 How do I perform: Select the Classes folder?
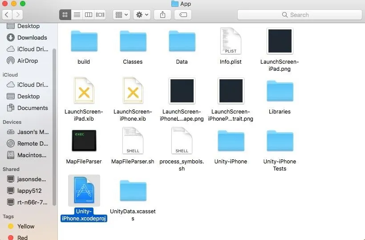point(133,41)
